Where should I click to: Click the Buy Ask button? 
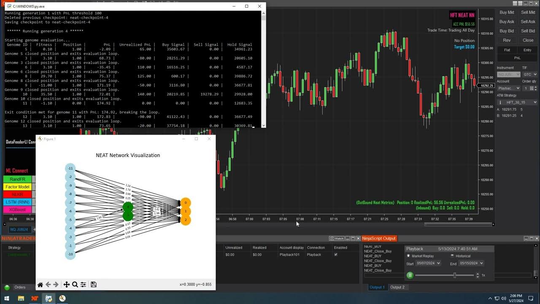[507, 22]
